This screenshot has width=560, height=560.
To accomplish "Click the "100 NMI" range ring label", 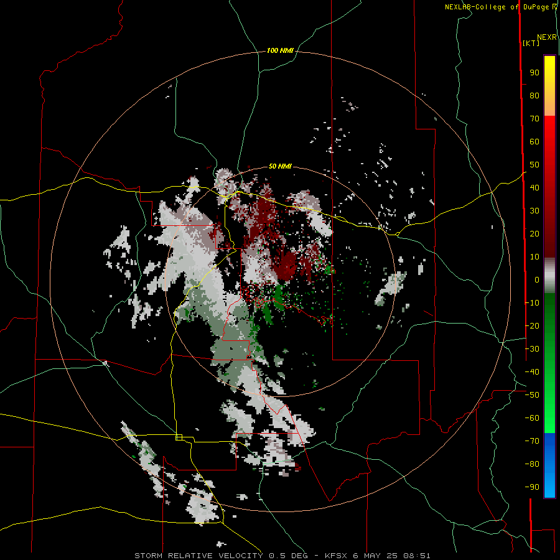I will coord(280,51).
